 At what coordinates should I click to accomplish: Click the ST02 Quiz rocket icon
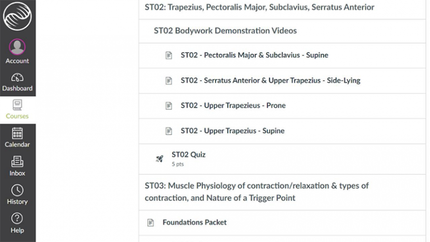[x=159, y=159]
